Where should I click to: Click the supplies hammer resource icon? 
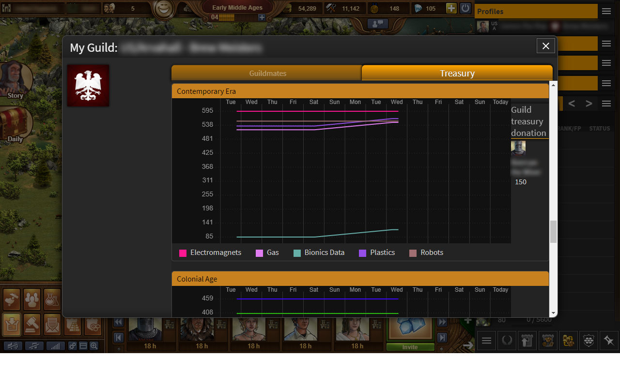tap(332, 8)
